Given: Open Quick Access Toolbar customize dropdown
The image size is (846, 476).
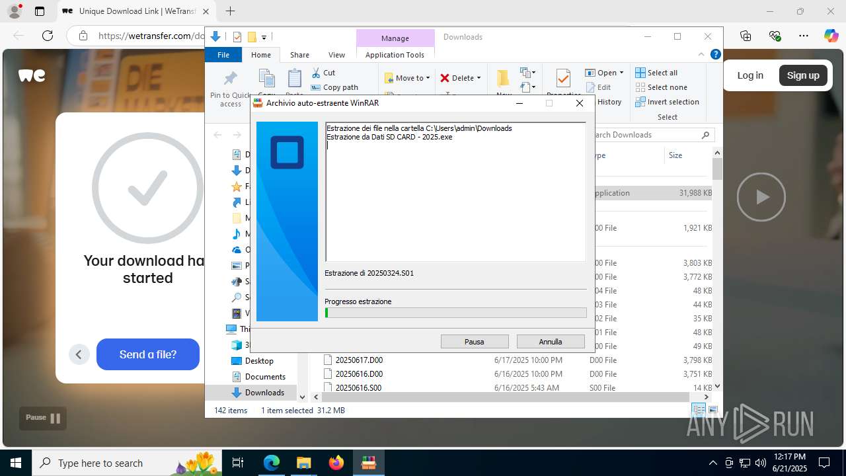Looking at the screenshot, I should [x=264, y=38].
